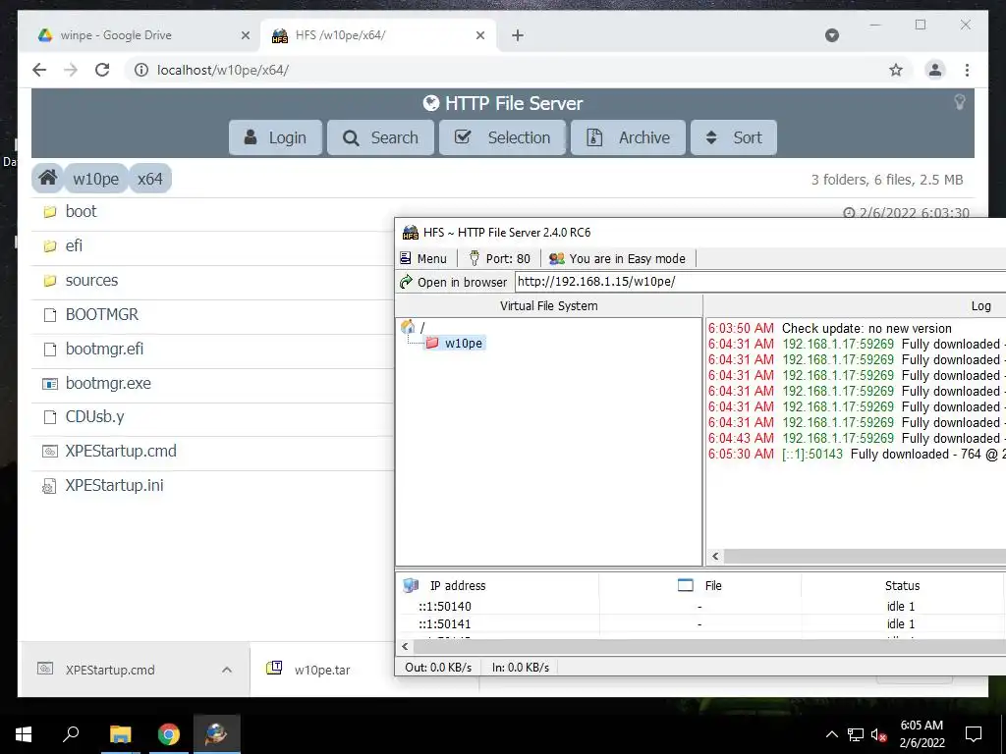Reload the localhost page
Image resolution: width=1006 pixels, height=754 pixels.
[102, 70]
